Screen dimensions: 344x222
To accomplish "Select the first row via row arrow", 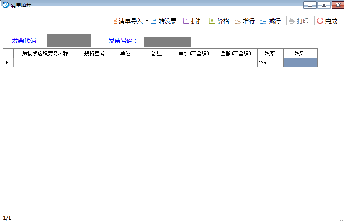I will (8, 63).
